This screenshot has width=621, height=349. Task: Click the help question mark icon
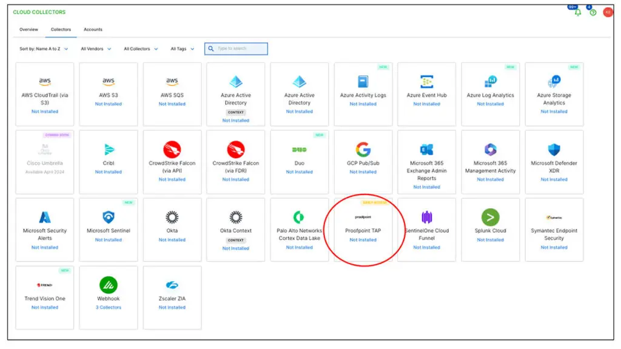pyautogui.click(x=592, y=12)
